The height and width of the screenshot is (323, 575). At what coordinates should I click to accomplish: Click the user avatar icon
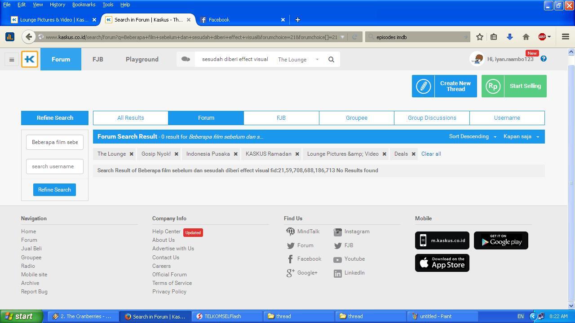coord(477,59)
